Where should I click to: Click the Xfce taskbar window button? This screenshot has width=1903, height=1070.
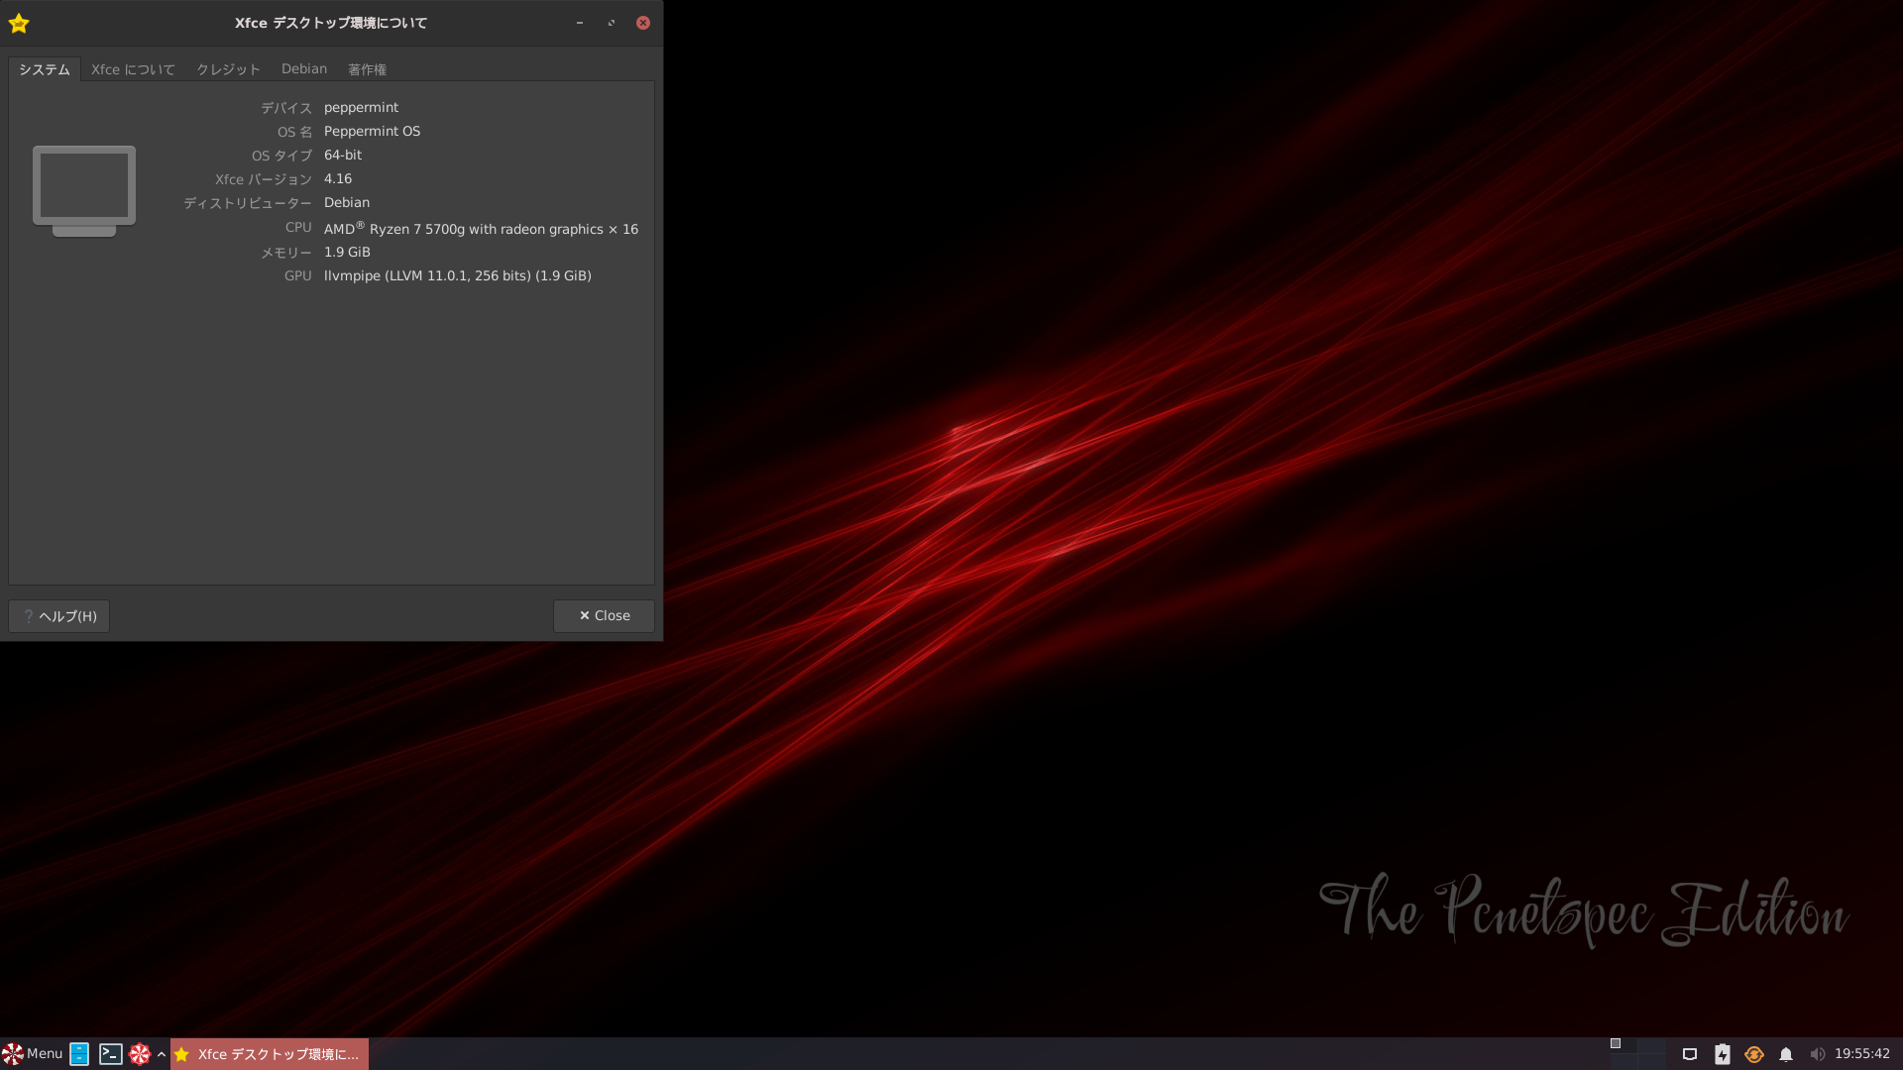pyautogui.click(x=270, y=1054)
